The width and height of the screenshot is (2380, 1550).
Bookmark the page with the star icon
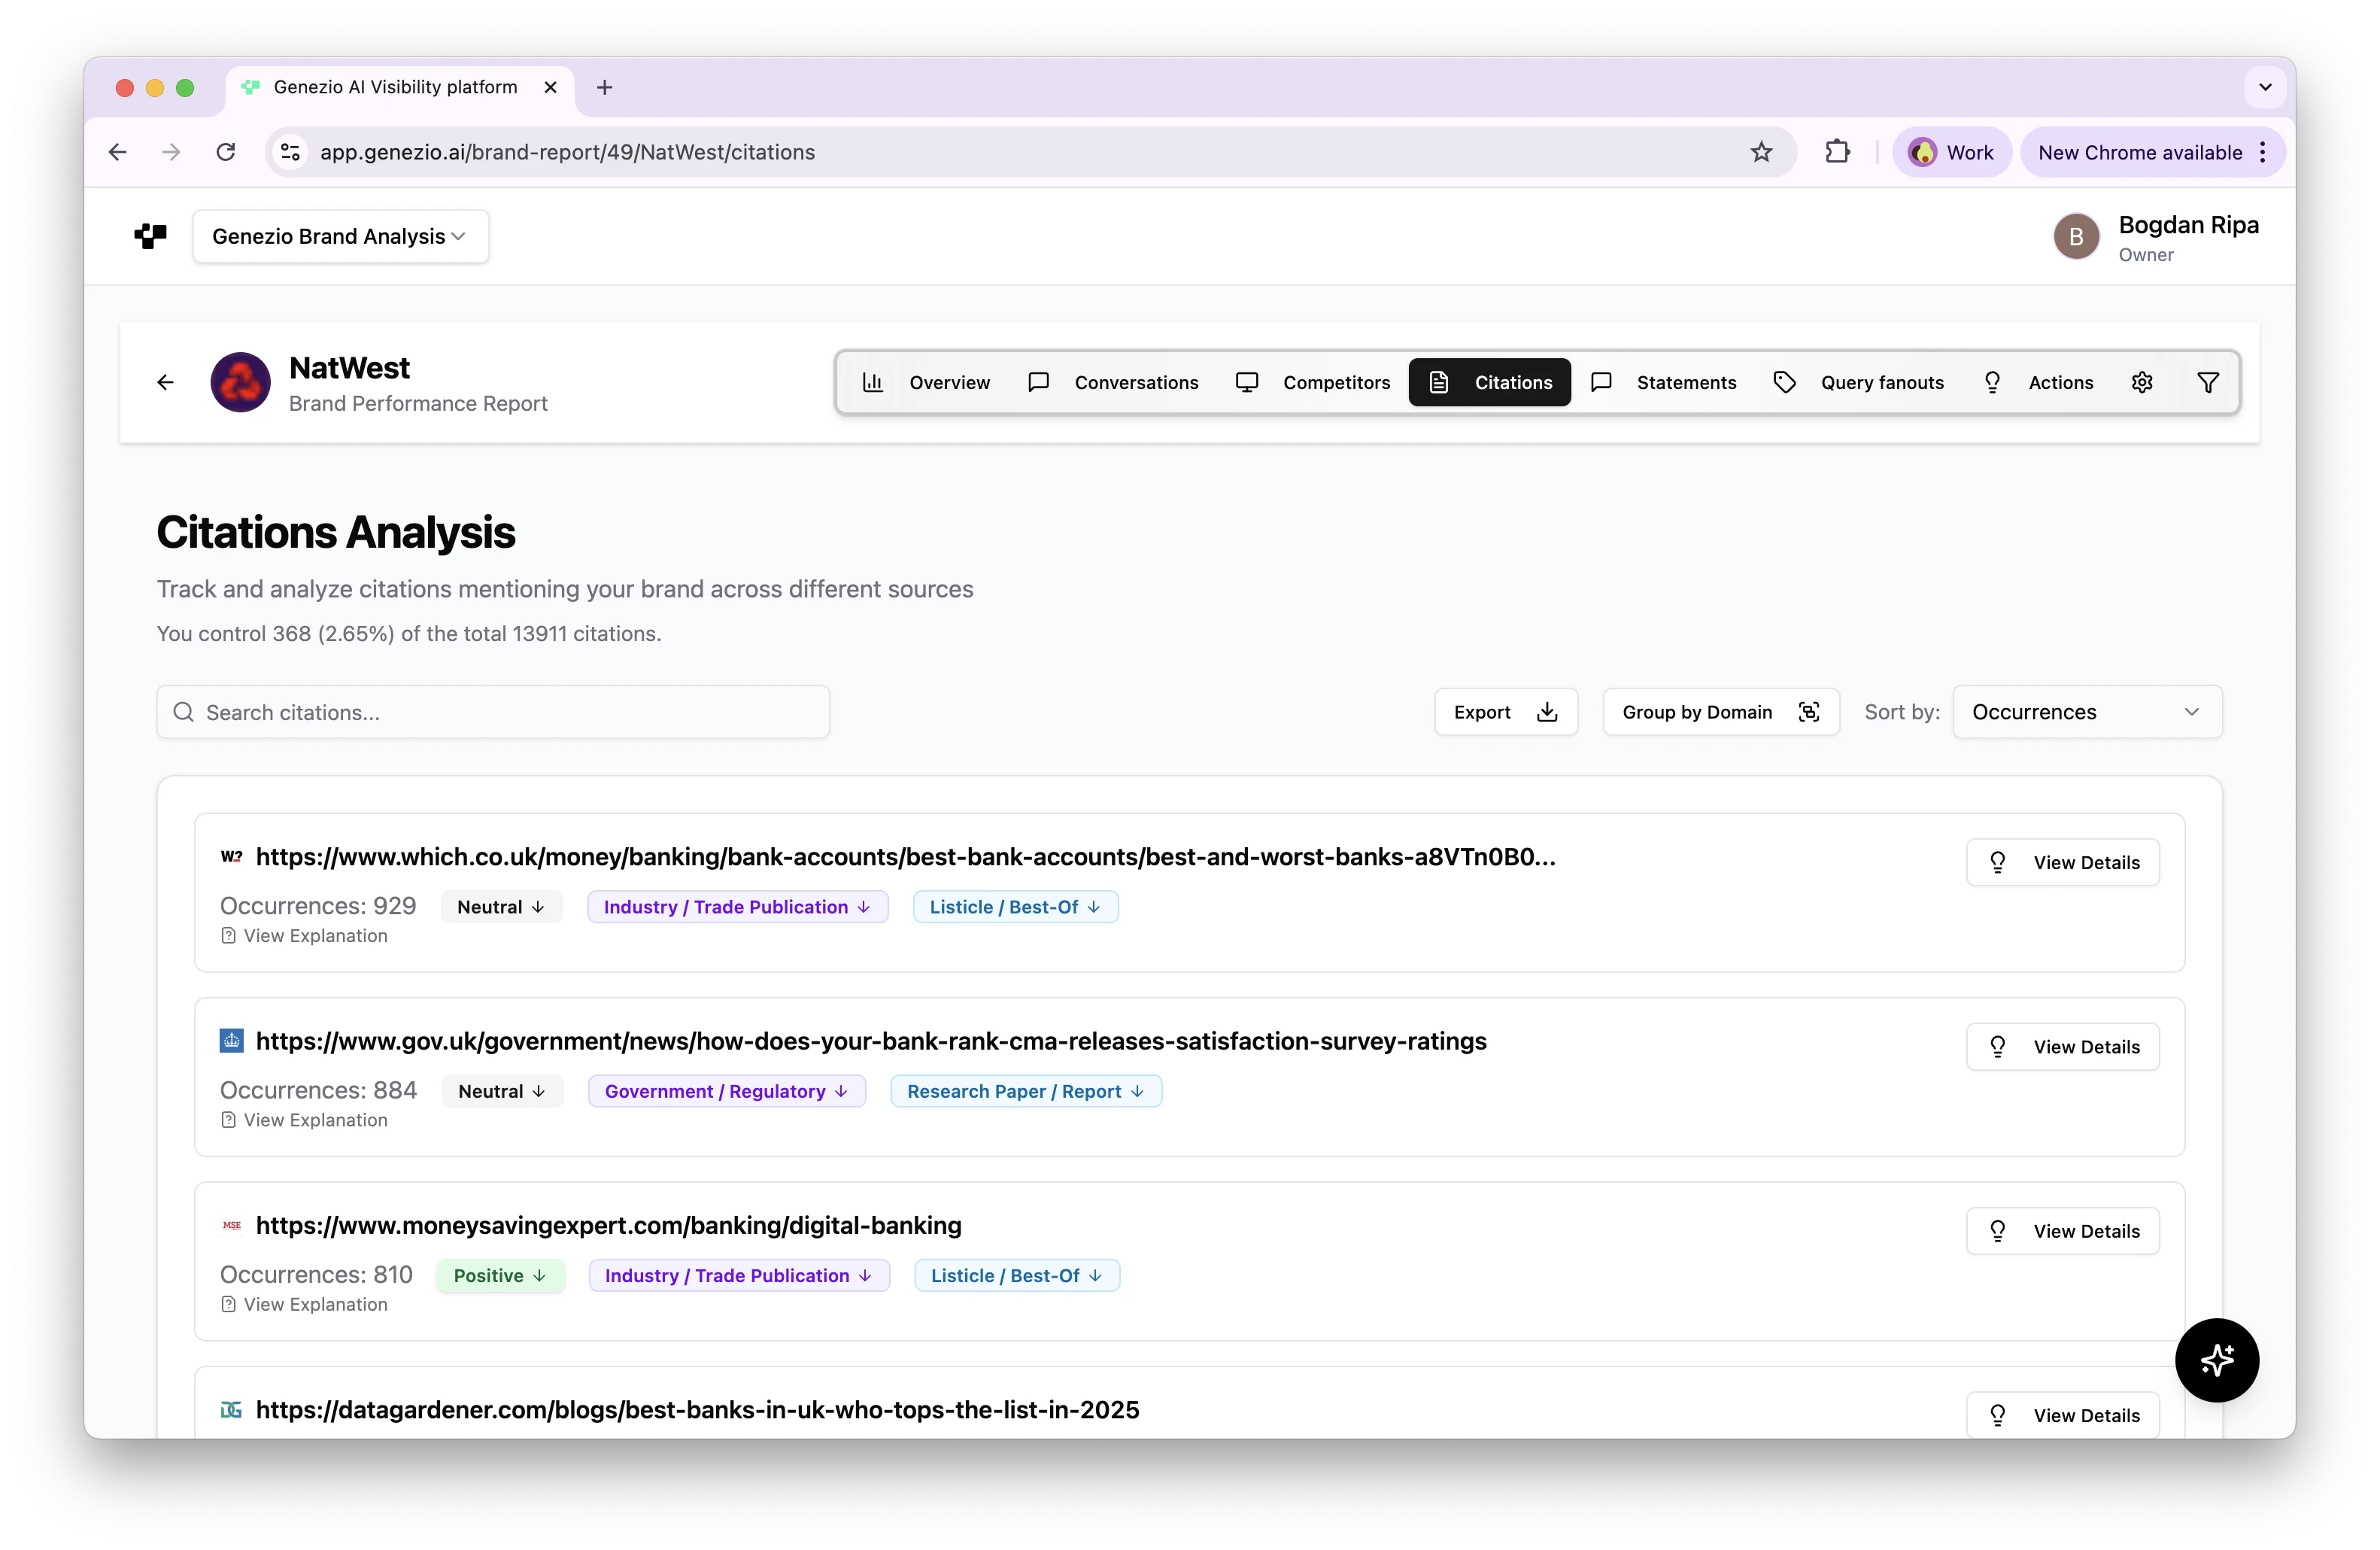click(1762, 152)
